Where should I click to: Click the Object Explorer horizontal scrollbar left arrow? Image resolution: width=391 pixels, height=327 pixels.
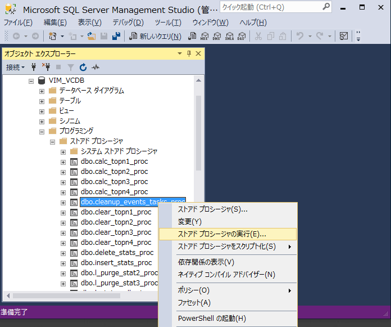tap(8, 296)
